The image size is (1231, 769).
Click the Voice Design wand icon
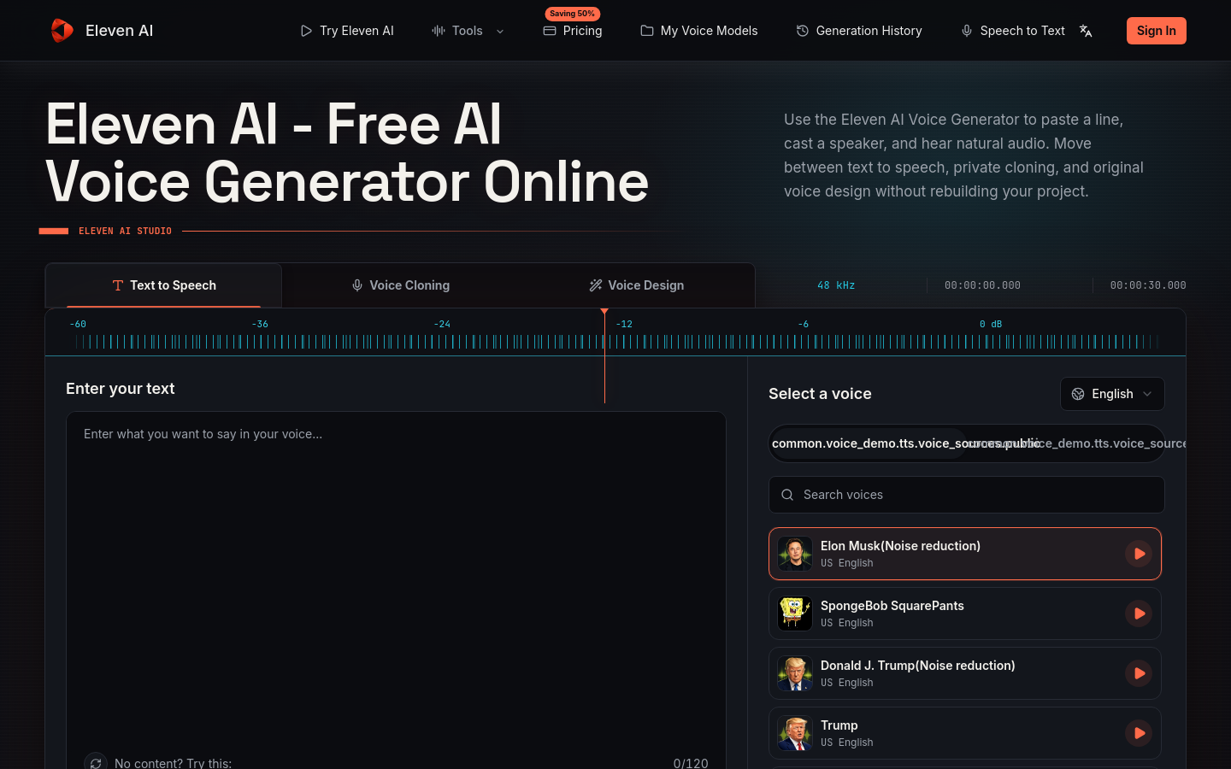pyautogui.click(x=596, y=285)
